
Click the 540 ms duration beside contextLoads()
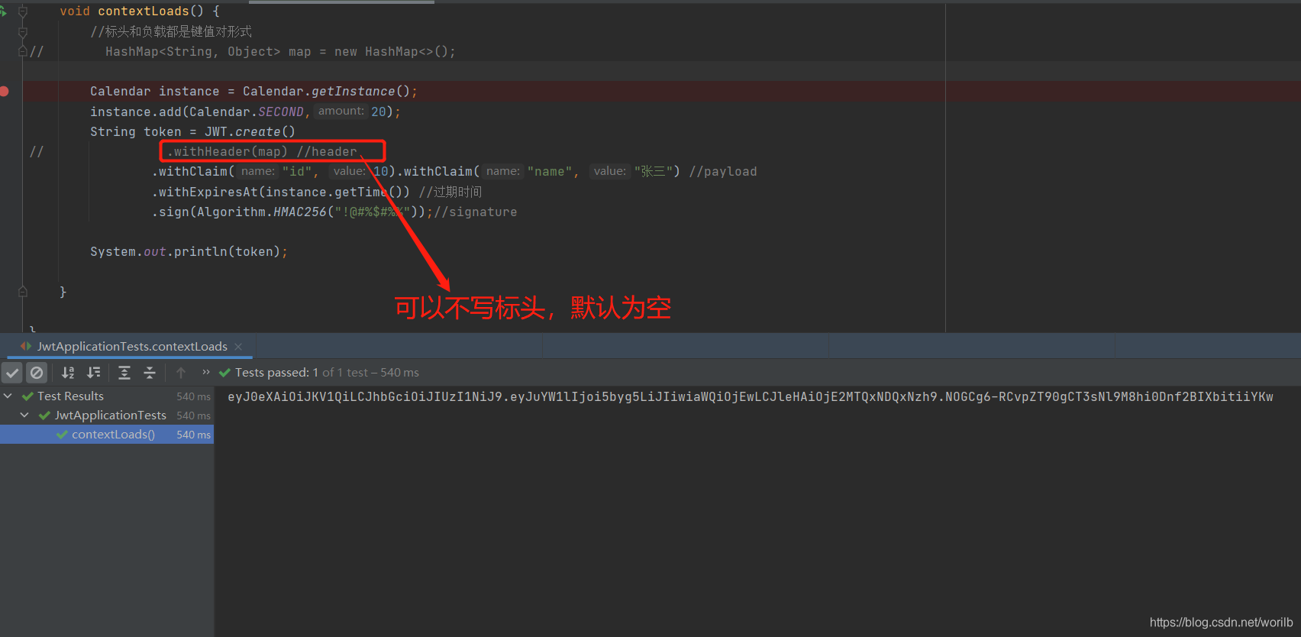pos(193,435)
